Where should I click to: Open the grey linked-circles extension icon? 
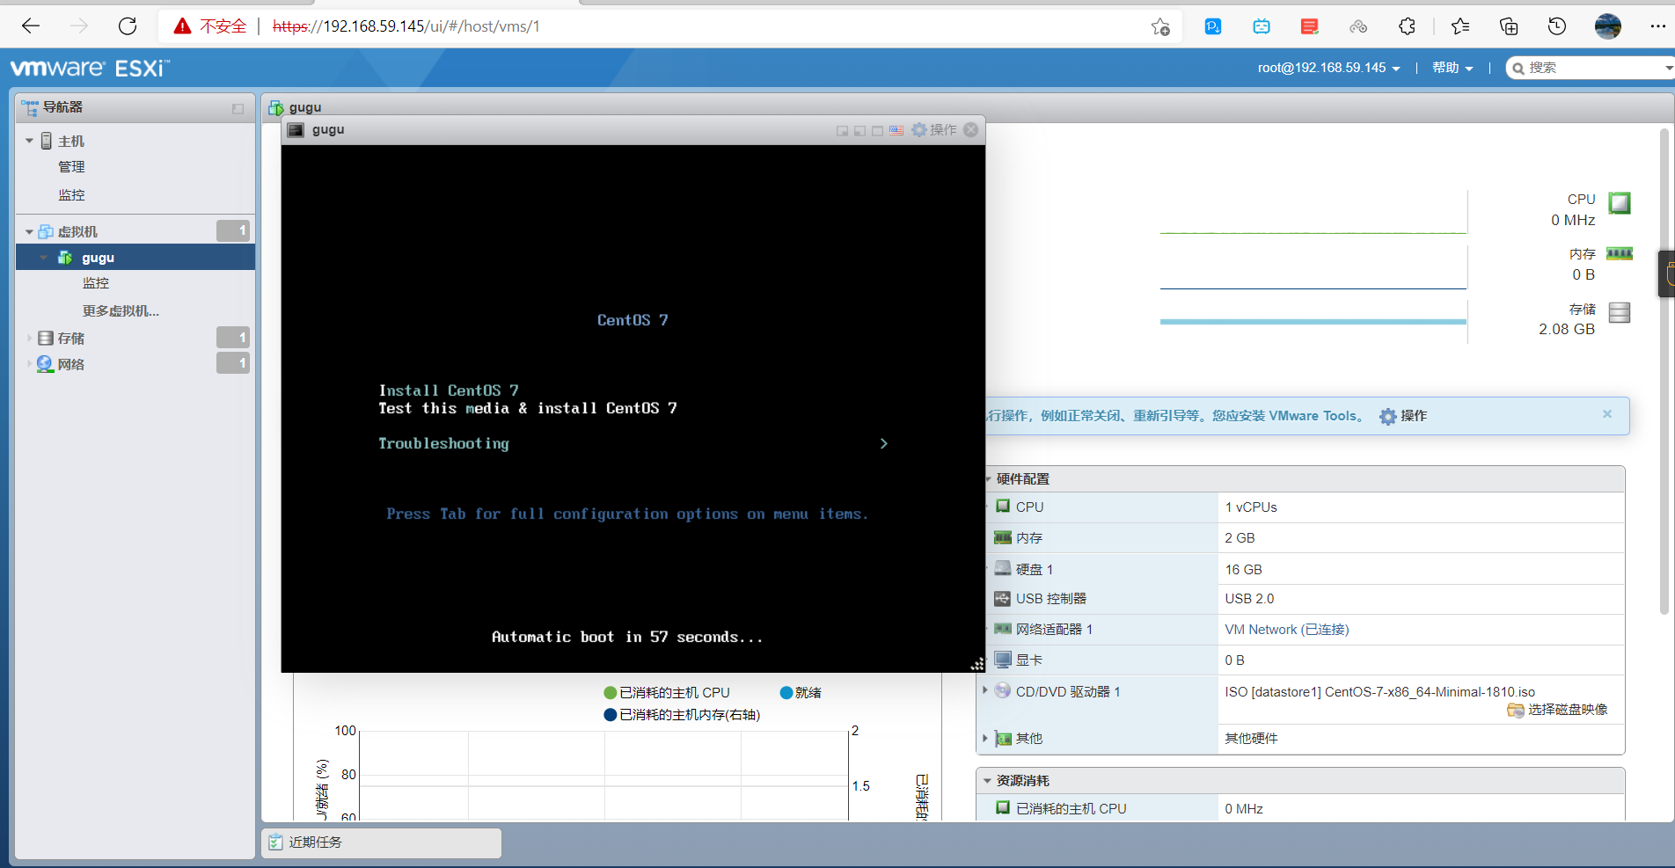click(1358, 26)
